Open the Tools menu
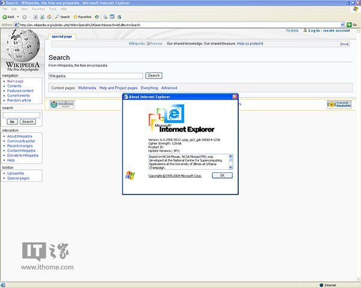The width and height of the screenshot is (361, 288). pos(52,9)
